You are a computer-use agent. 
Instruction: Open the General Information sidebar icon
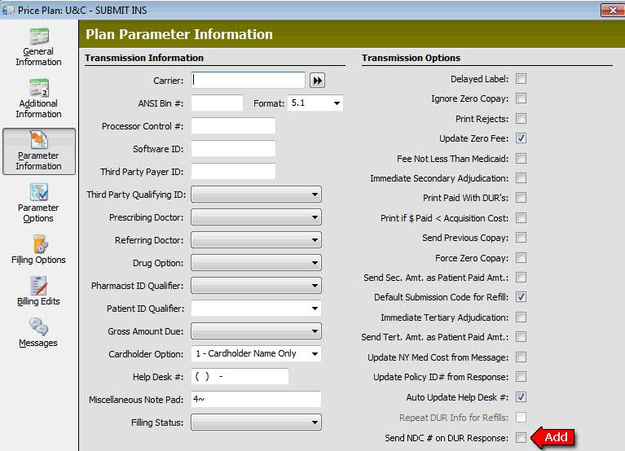(38, 36)
